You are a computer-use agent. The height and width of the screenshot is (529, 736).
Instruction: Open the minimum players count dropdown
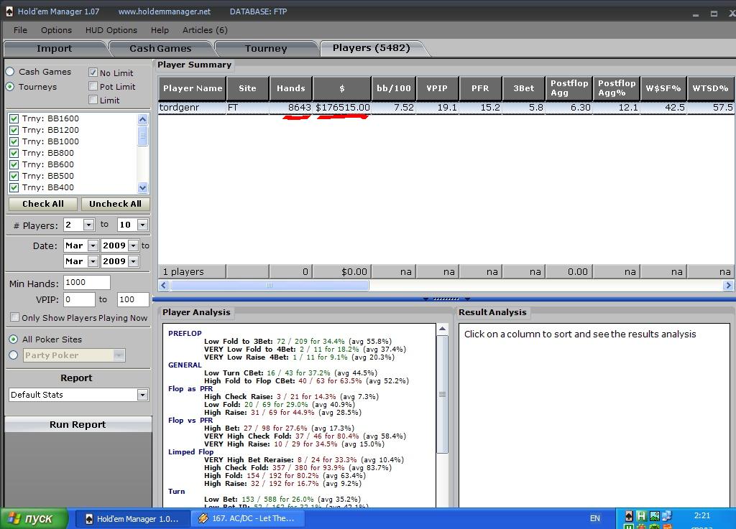[88, 225]
